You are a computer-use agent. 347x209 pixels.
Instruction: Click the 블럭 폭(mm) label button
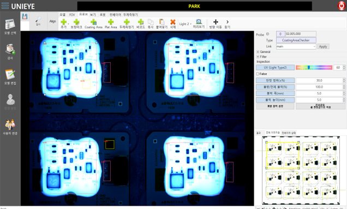[276, 93]
